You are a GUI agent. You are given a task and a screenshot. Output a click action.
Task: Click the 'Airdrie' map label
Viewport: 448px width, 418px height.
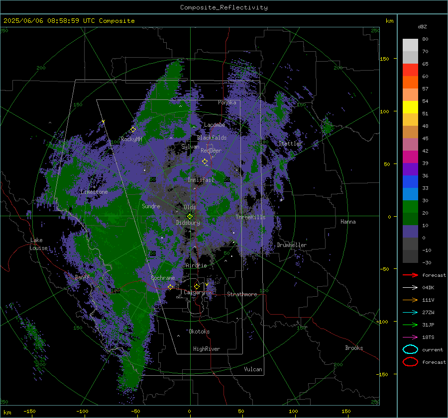coord(196,265)
